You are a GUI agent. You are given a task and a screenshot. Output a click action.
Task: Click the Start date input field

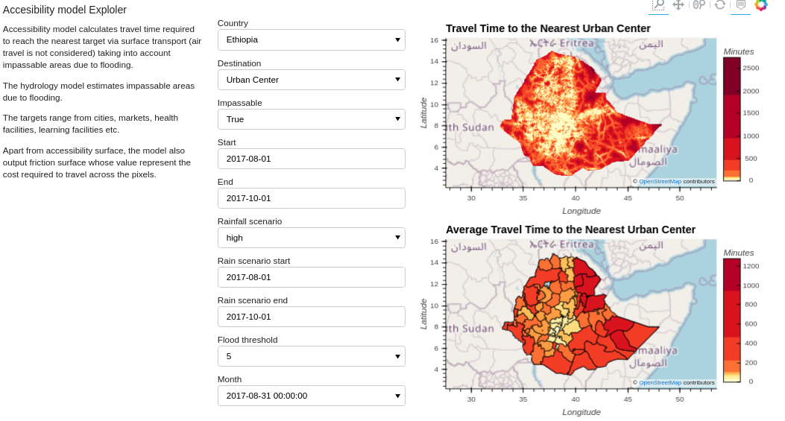coord(311,159)
